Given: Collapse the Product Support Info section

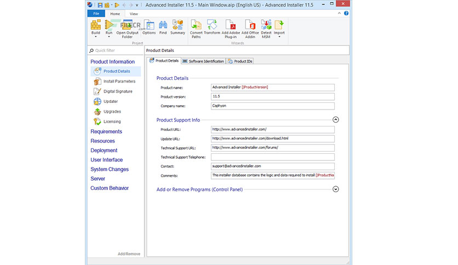Looking at the screenshot, I should click(336, 120).
